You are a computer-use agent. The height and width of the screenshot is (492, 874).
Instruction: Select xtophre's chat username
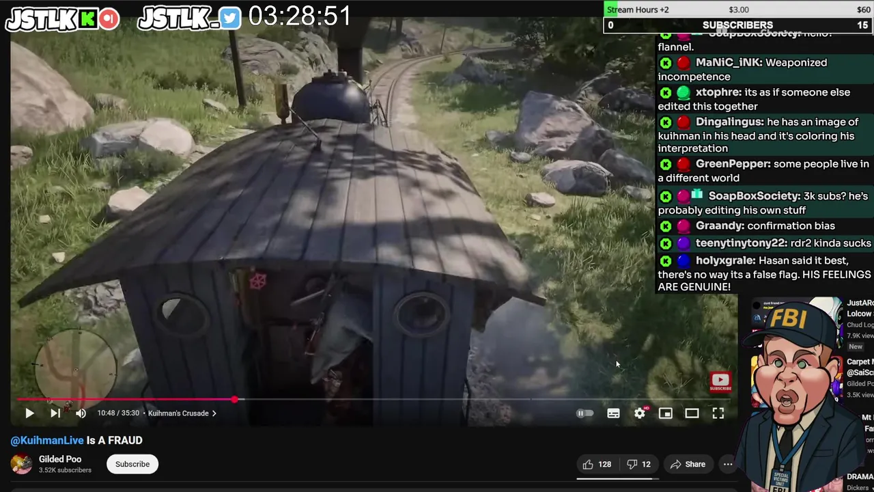pos(718,92)
